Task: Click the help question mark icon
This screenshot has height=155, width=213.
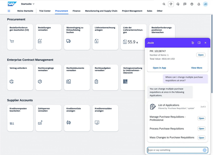Action: 192,4
